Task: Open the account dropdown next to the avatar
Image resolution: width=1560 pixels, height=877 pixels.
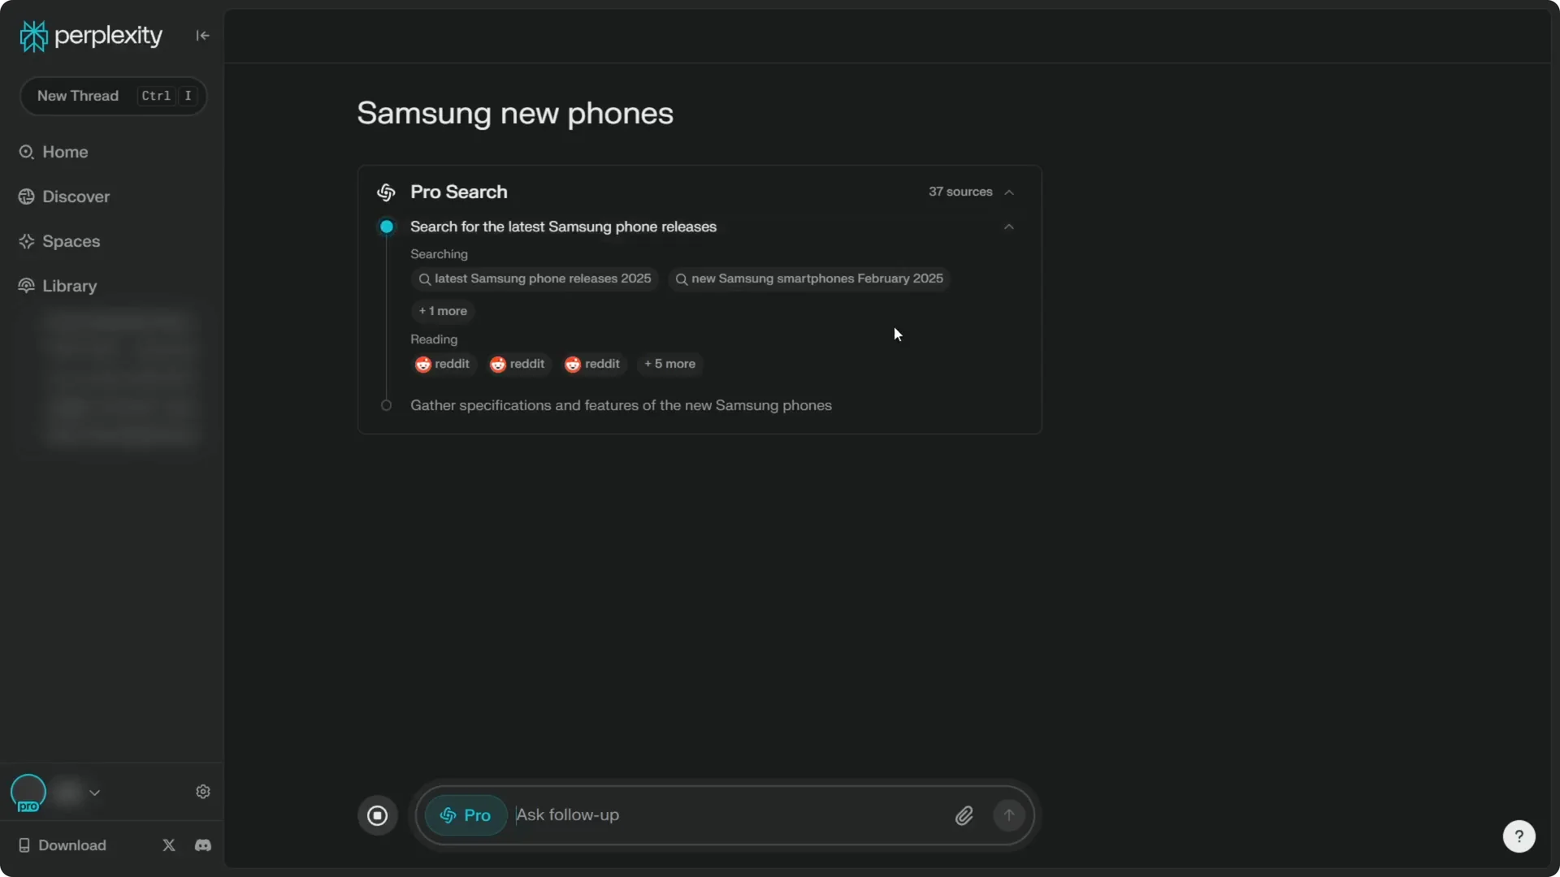Action: (x=94, y=793)
